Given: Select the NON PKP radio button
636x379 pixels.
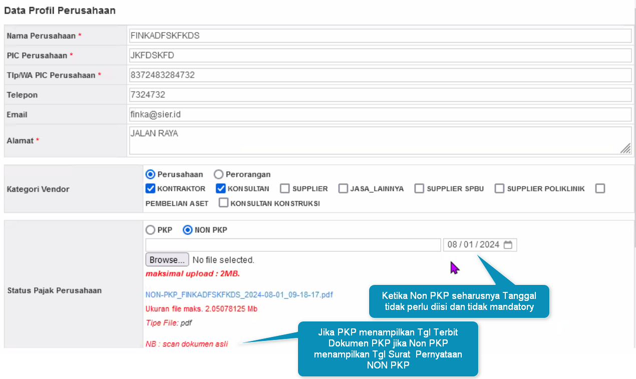Looking at the screenshot, I should (x=188, y=230).
